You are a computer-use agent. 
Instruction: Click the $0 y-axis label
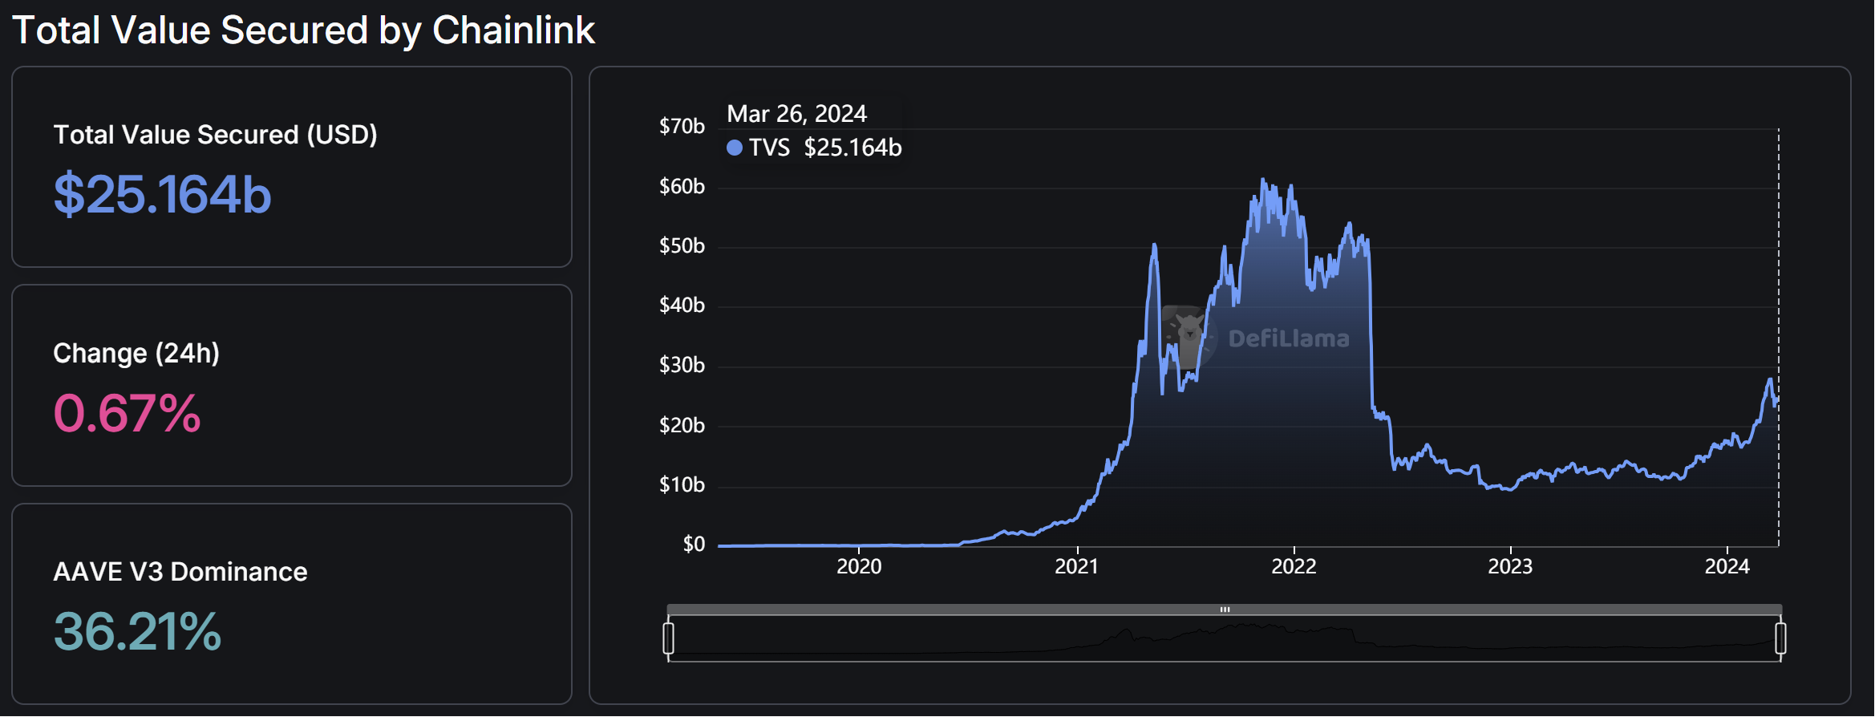(694, 544)
